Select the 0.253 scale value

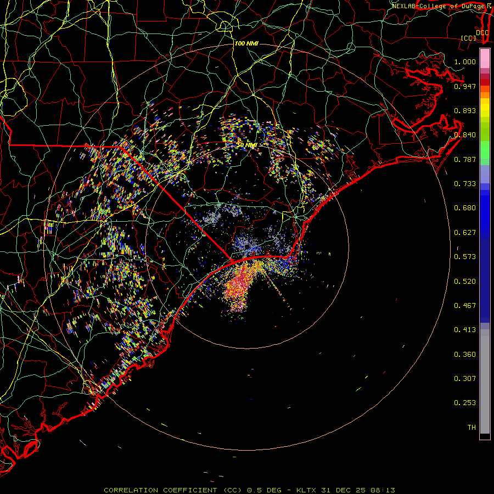[465, 403]
